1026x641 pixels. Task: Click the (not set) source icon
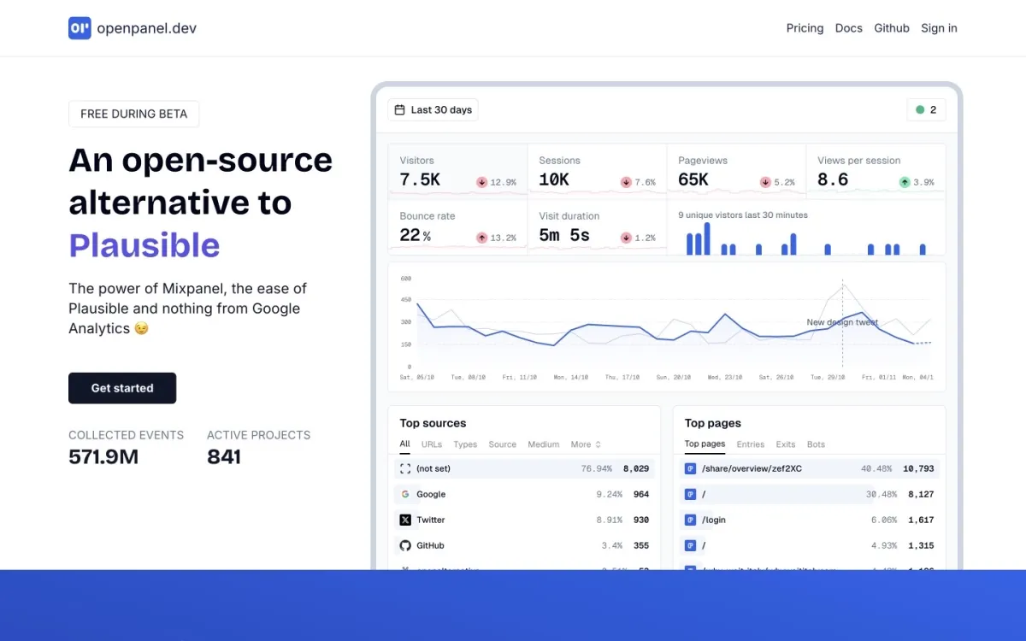[405, 468]
